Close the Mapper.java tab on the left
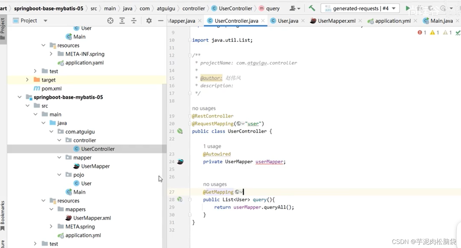 pos(199,21)
